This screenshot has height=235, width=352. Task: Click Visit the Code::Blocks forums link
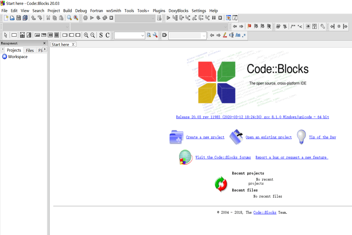pos(223,157)
